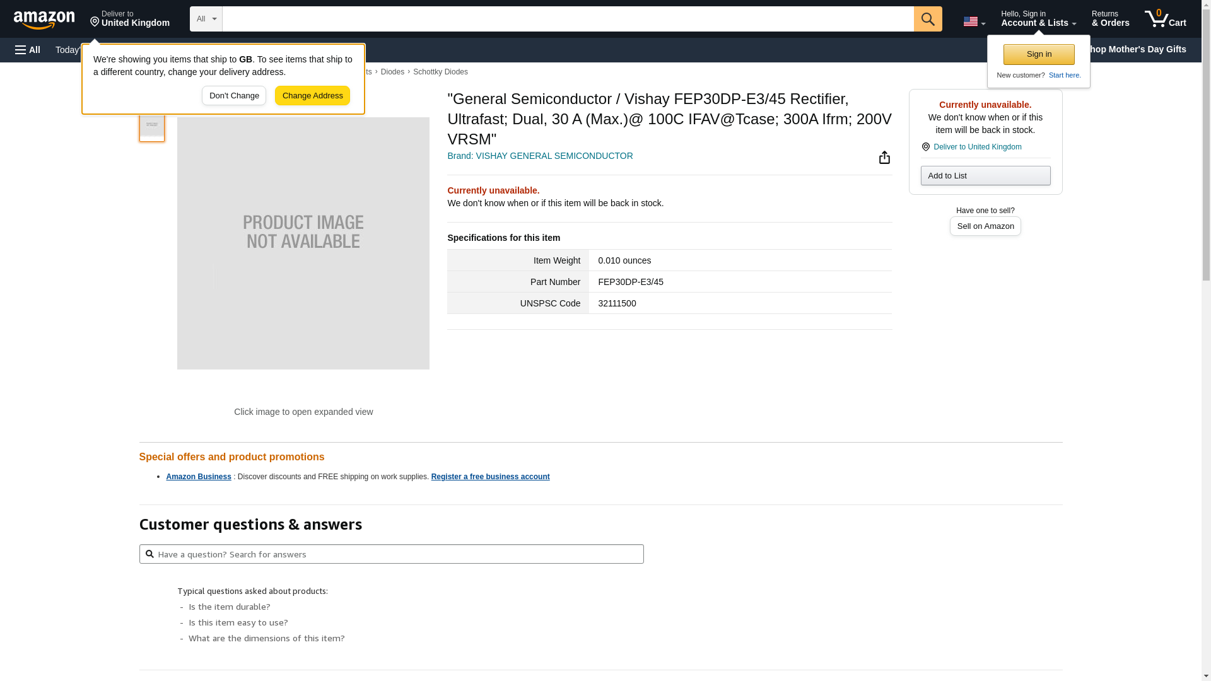Select the product image thumbnail
Image resolution: width=1211 pixels, height=681 pixels.
point(152,126)
